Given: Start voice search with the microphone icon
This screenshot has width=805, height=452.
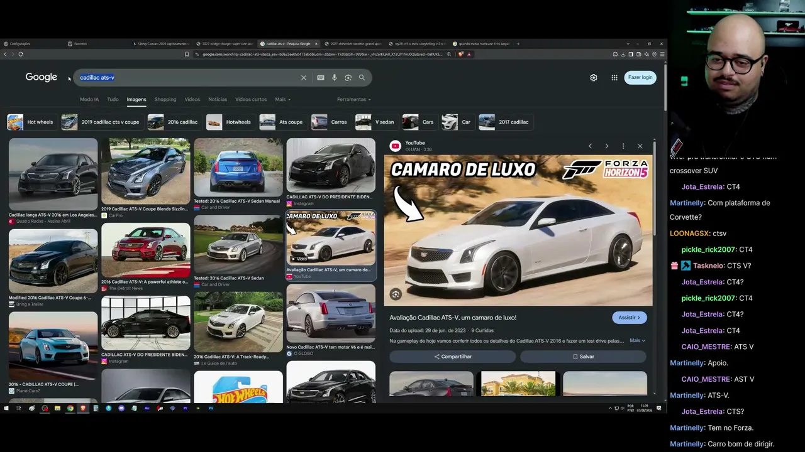Looking at the screenshot, I should click(335, 78).
